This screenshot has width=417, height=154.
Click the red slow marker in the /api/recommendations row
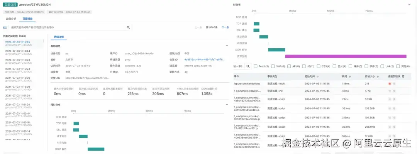point(390,83)
